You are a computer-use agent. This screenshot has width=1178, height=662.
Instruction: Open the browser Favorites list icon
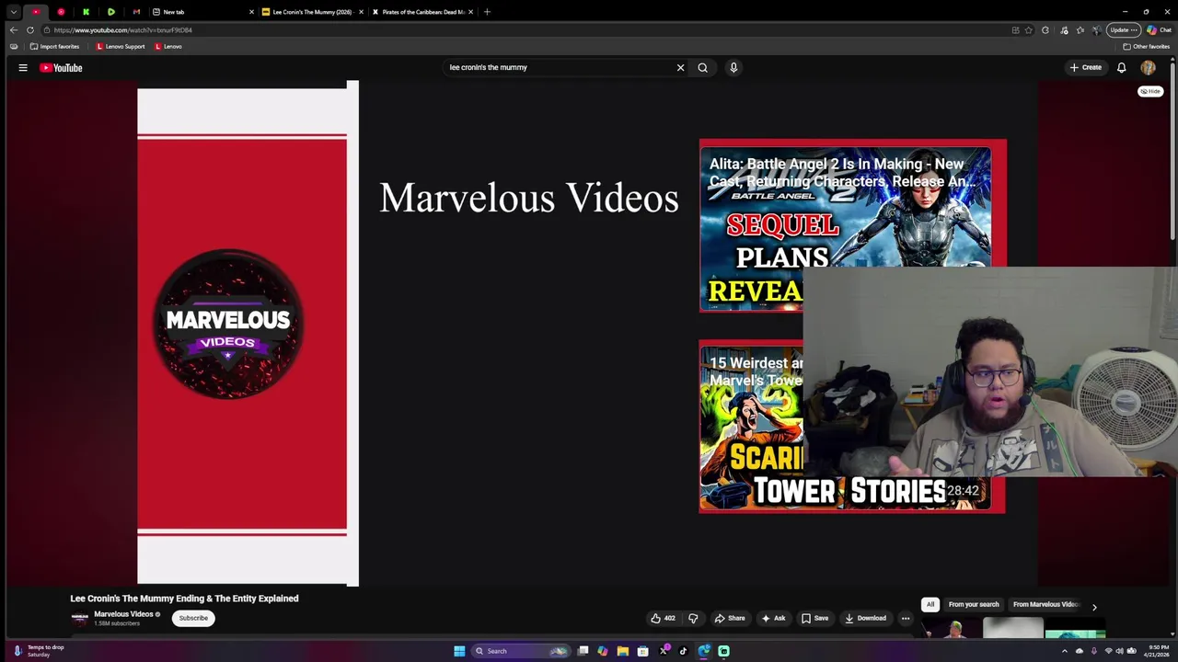point(1080,29)
